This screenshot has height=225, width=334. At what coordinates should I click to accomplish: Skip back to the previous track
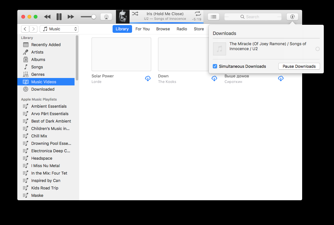click(x=47, y=17)
